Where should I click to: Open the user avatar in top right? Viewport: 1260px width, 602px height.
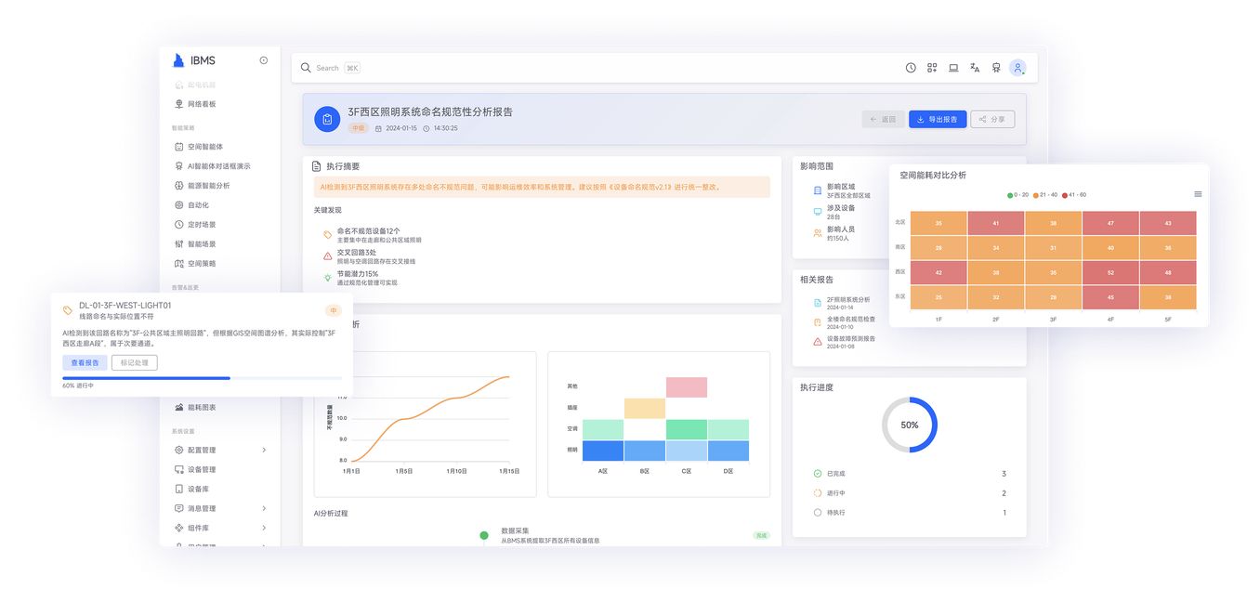coord(1017,67)
